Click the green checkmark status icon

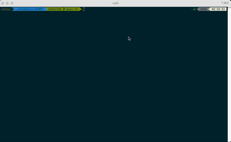click(x=195, y=9)
